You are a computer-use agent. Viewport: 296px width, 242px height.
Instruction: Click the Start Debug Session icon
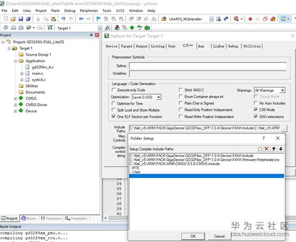[236, 19]
